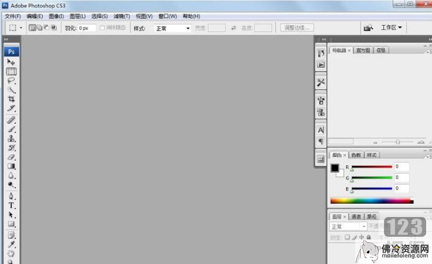Image resolution: width=432 pixels, height=264 pixels.
Task: Pick the Clone Stamp tool
Action: click(x=11, y=138)
